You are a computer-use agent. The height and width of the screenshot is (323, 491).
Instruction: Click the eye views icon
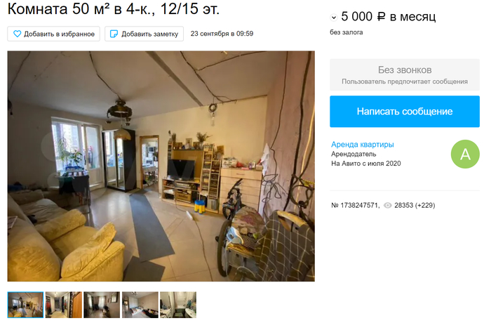coord(388,206)
